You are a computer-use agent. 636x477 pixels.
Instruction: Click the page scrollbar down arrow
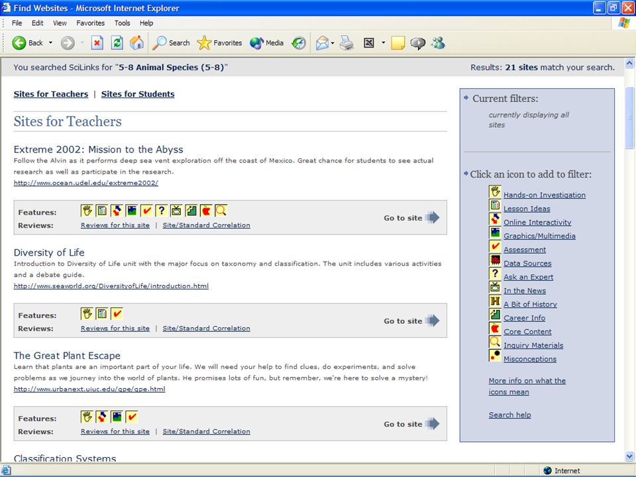[x=629, y=456]
